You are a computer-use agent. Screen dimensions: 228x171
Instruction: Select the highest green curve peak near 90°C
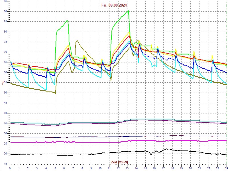[x=129, y=11]
